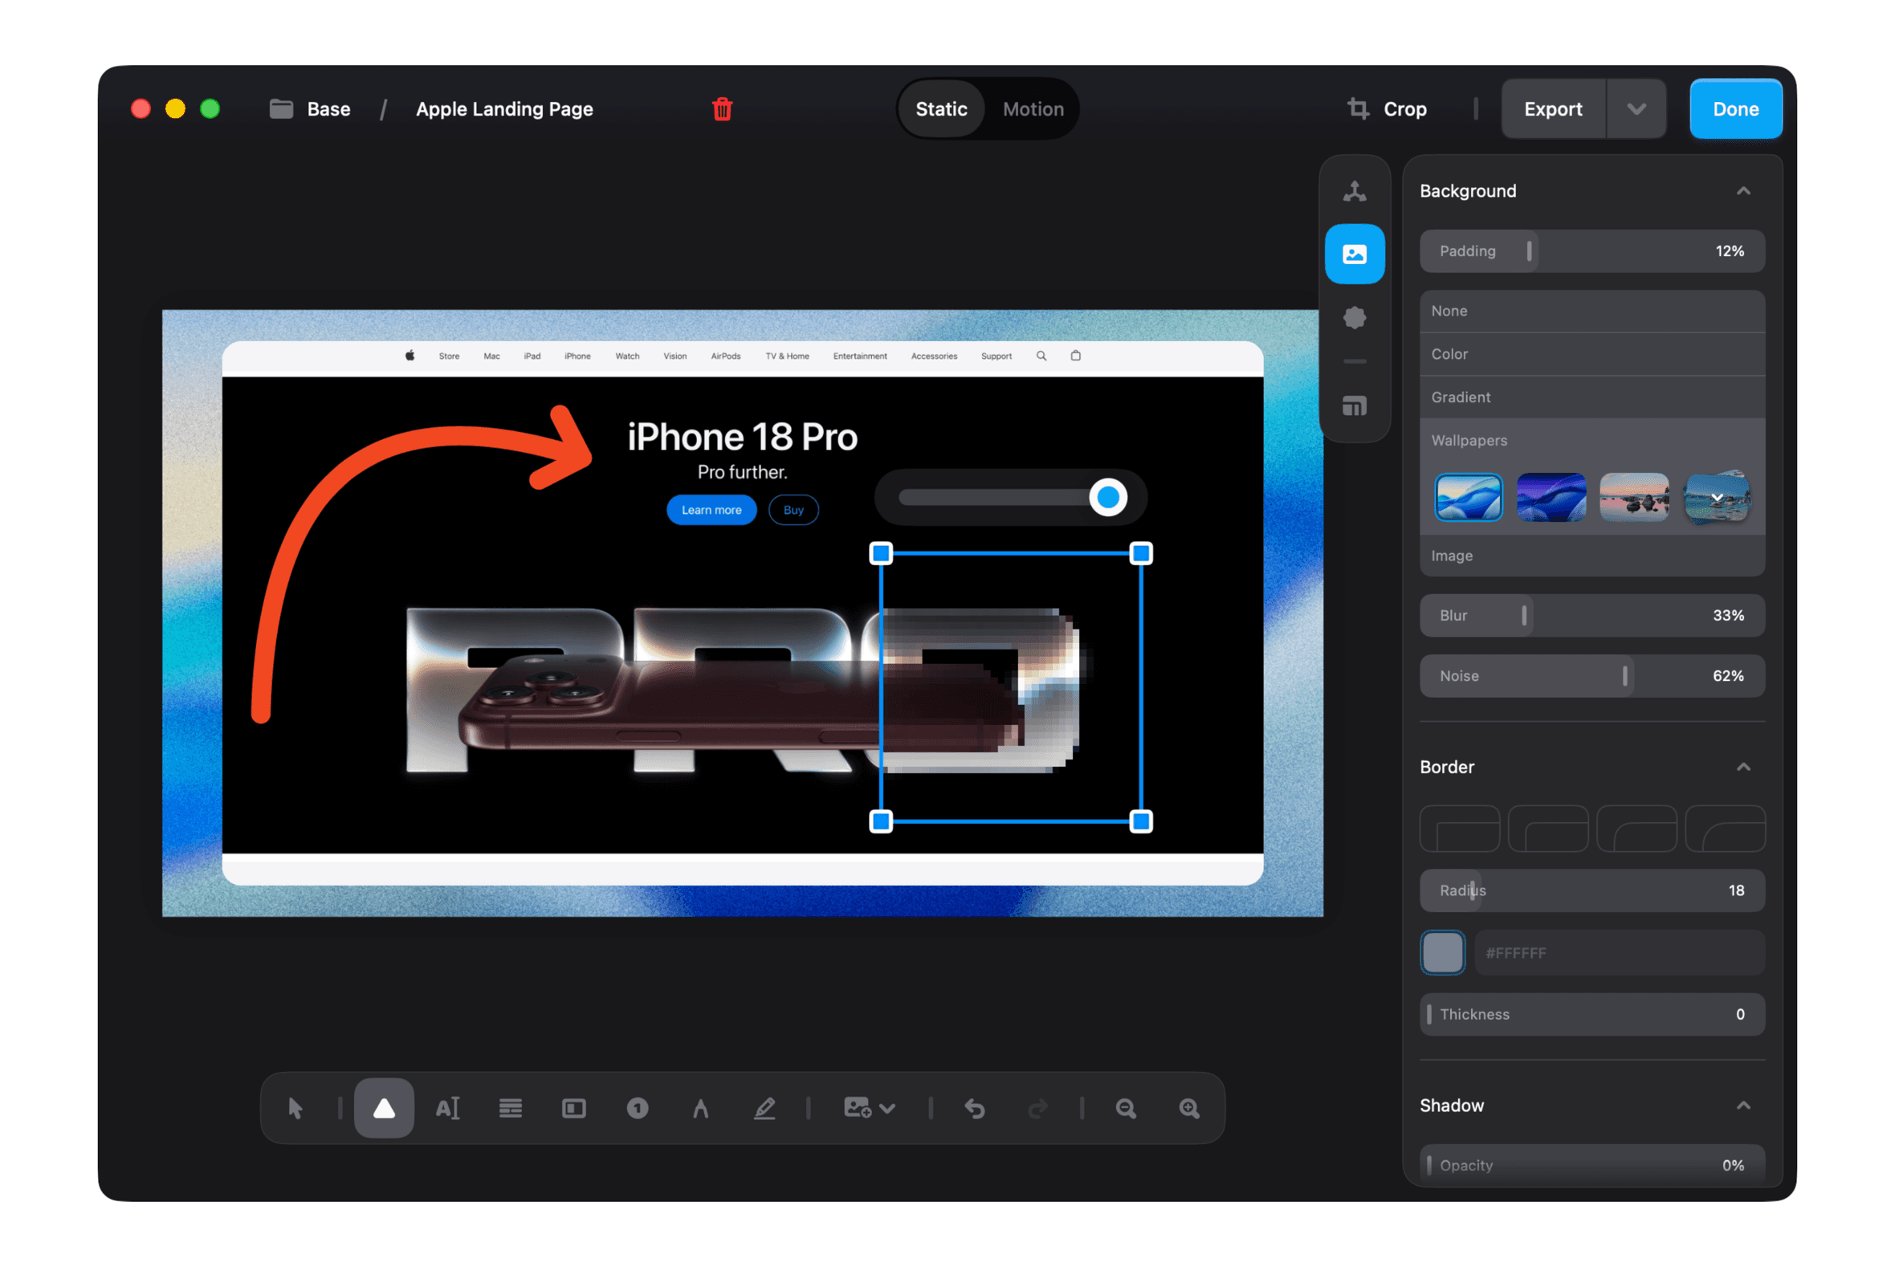Open the layout grid sidebar panel
The height and width of the screenshot is (1267, 1895).
[1355, 405]
